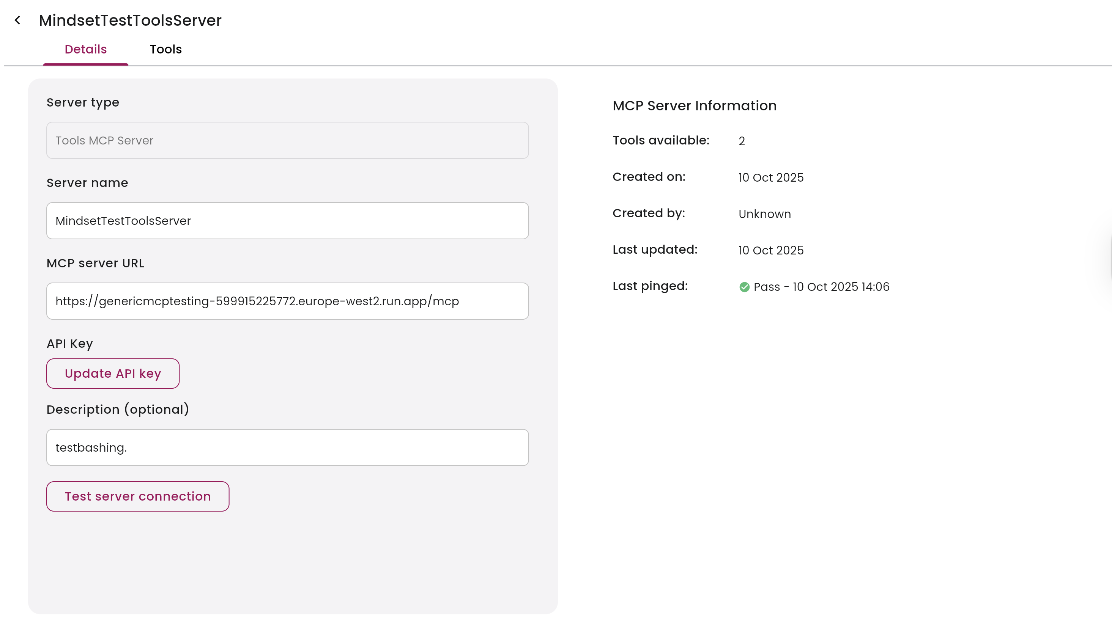Click the Last updated date value
Screen dimensions: 1112x628
pos(770,250)
